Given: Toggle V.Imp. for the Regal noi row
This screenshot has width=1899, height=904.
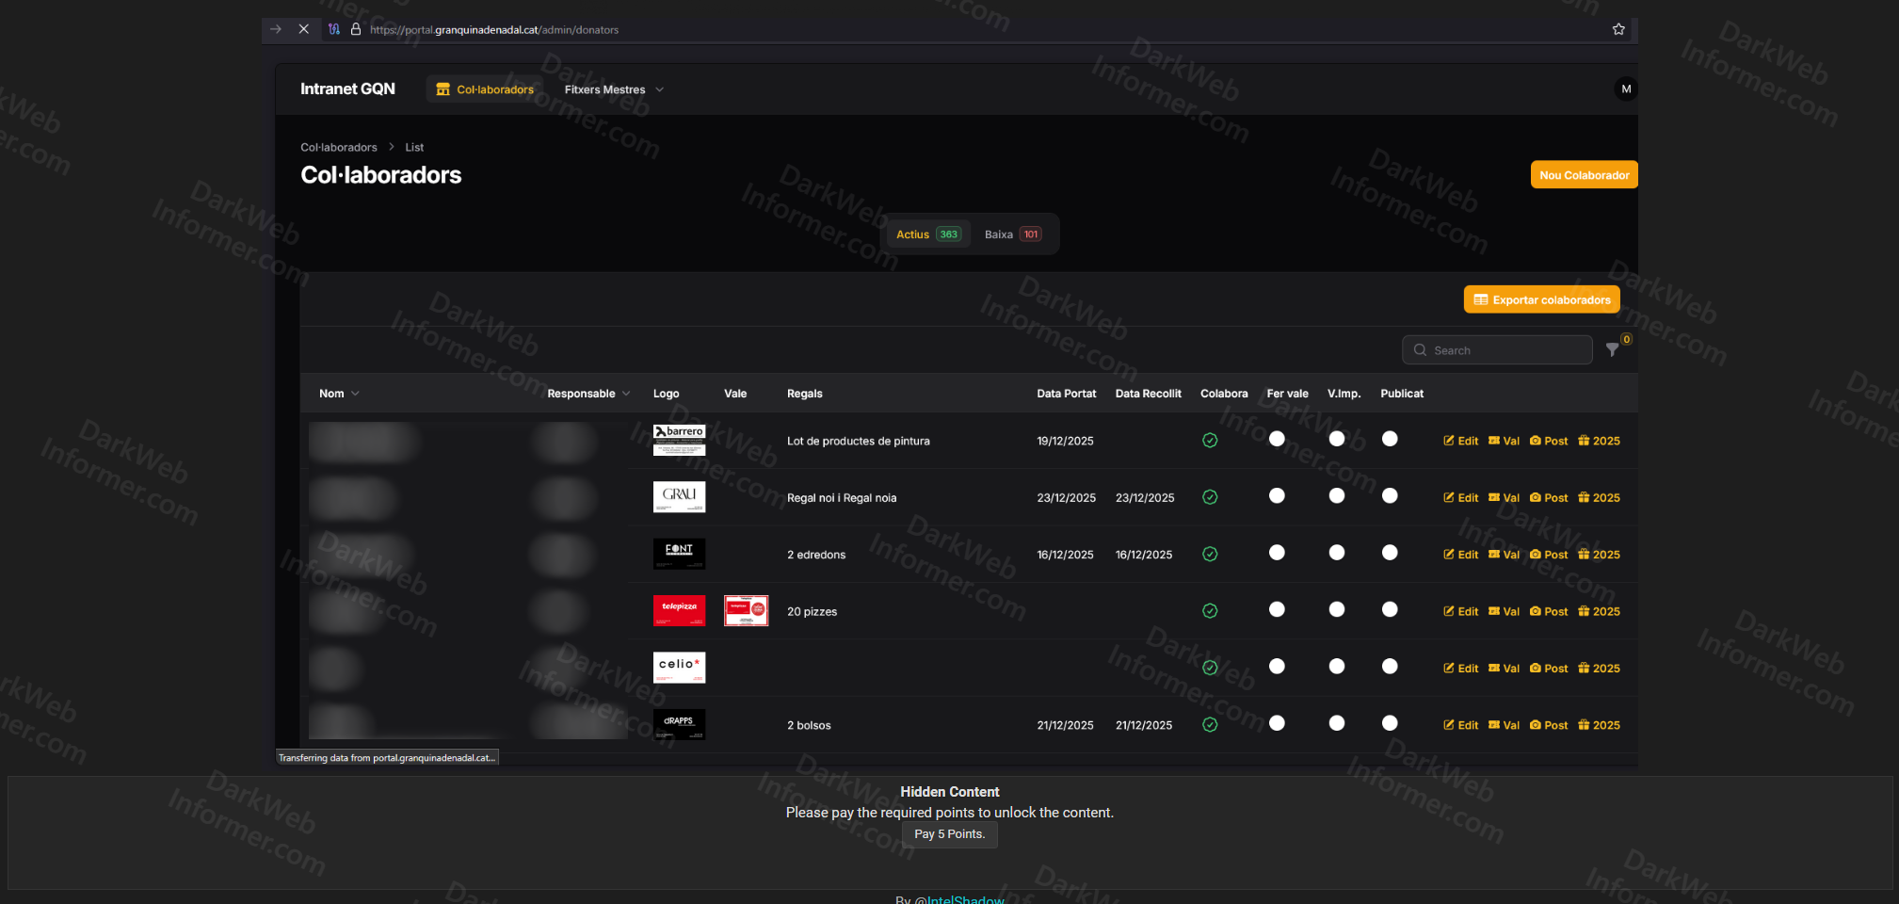Looking at the screenshot, I should pos(1336,496).
